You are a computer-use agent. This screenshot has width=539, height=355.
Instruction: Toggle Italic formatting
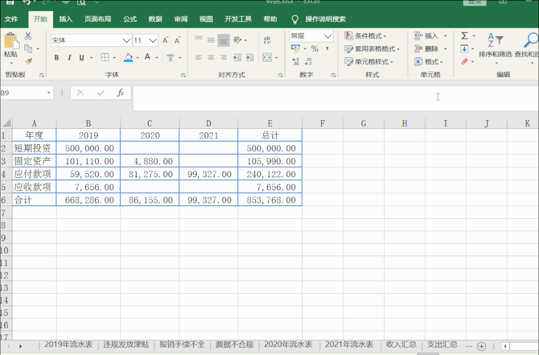tap(69, 57)
